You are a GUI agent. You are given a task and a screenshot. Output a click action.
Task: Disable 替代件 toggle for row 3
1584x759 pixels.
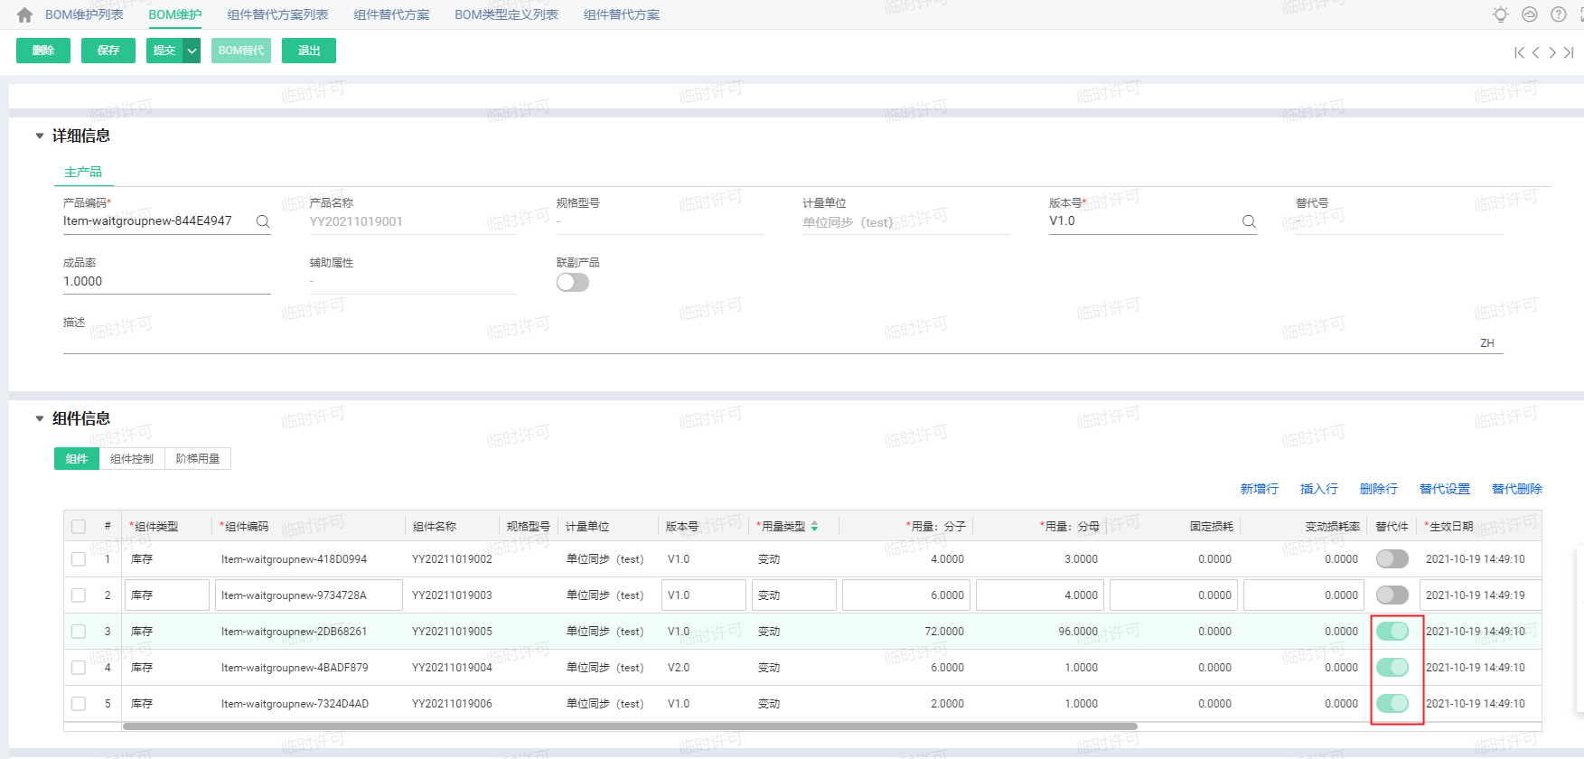1392,631
